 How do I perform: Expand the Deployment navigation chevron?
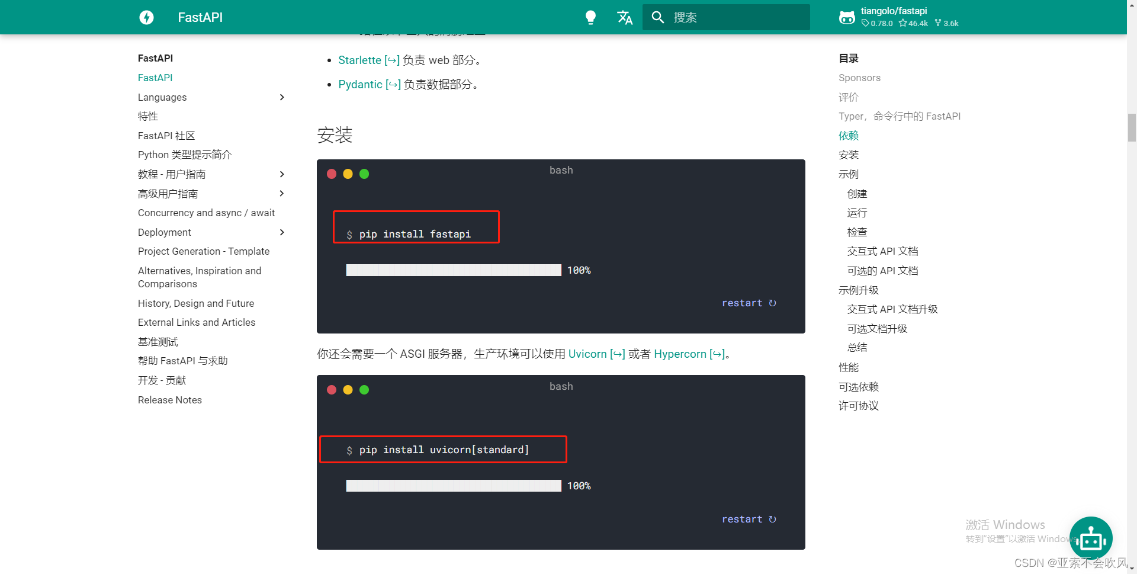point(282,232)
